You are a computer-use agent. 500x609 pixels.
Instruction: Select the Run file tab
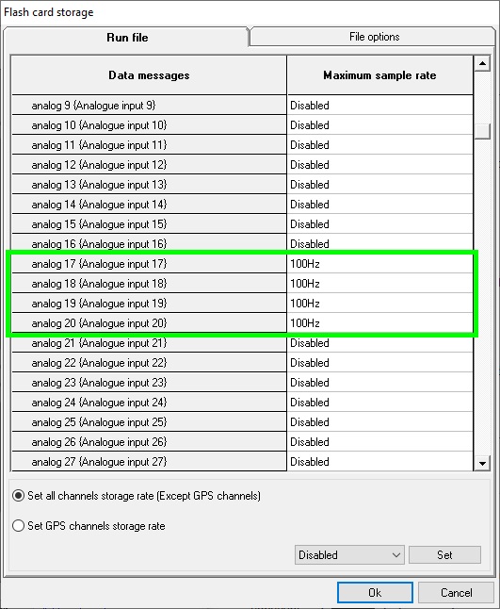pos(126,38)
